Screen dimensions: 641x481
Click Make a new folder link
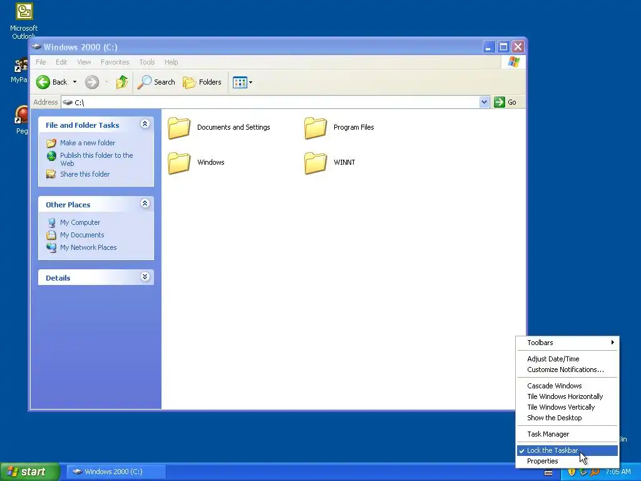click(88, 143)
